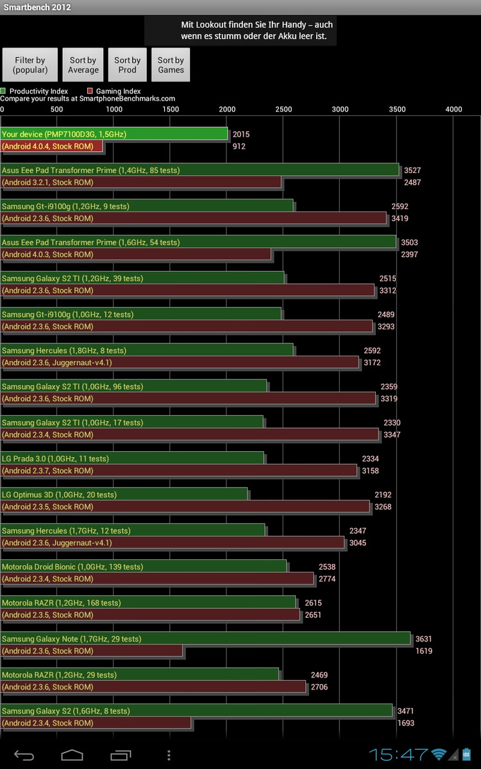481x769 pixels.
Task: Select Your device PMP7100D3G productivity bar
Action: click(114, 134)
